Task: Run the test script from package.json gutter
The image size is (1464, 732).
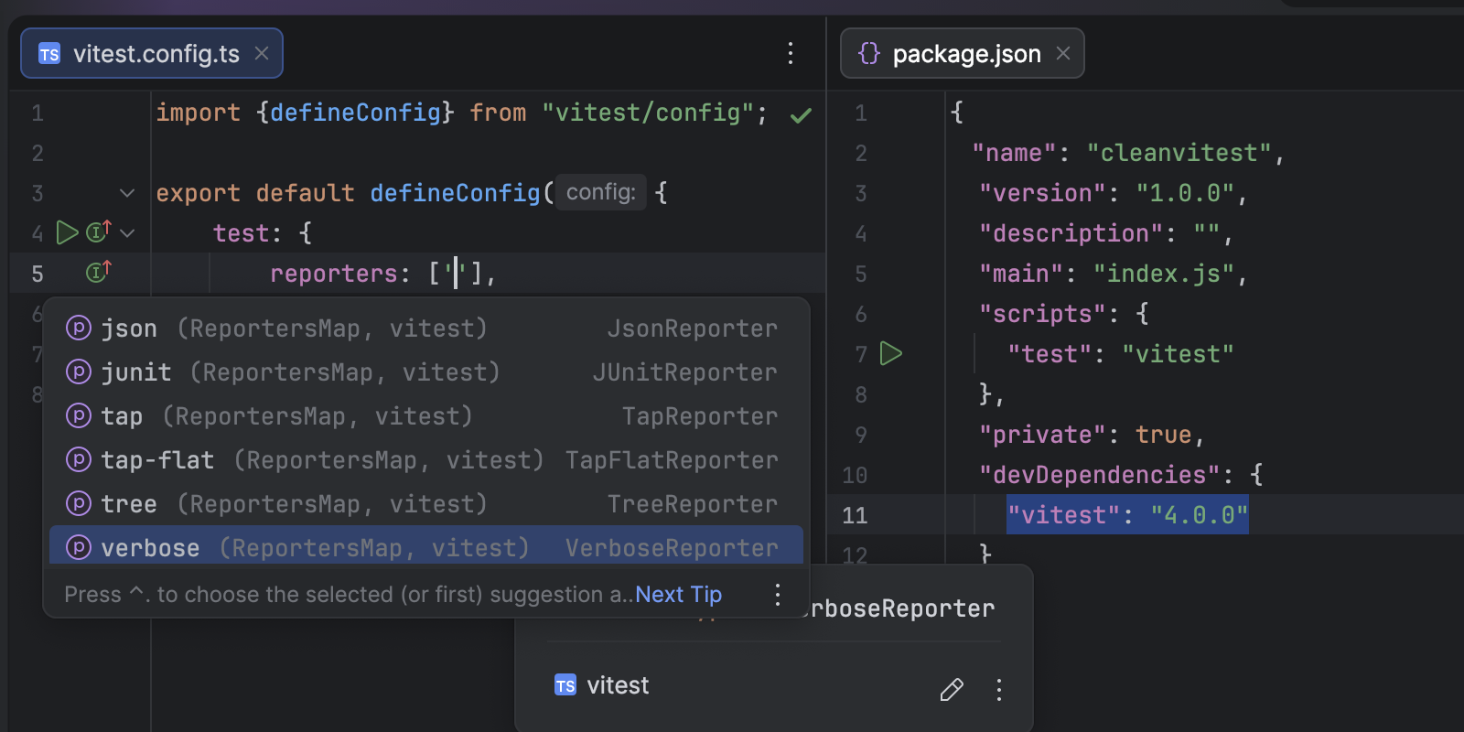Action: 890,353
